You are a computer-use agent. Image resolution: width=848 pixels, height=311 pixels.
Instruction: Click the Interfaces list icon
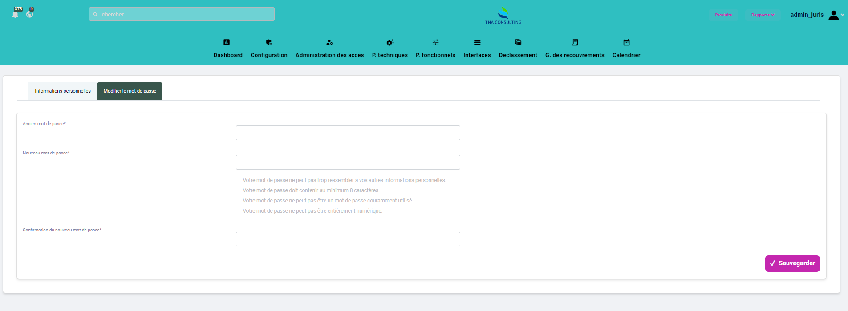click(x=477, y=42)
